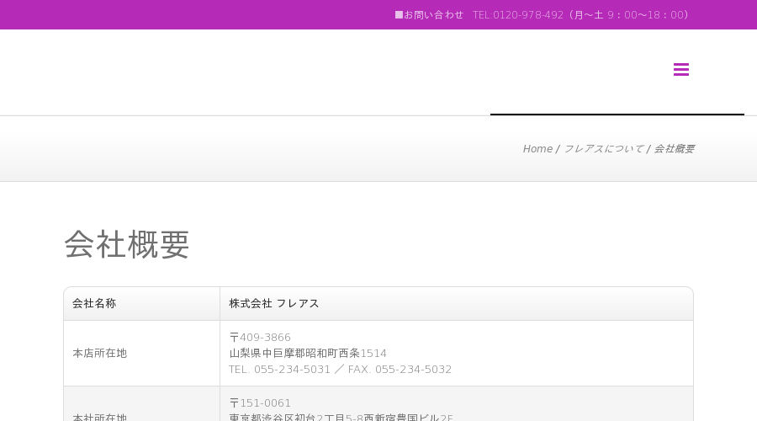
Task: Click the postal code 〒151-0061
Action: coord(260,403)
